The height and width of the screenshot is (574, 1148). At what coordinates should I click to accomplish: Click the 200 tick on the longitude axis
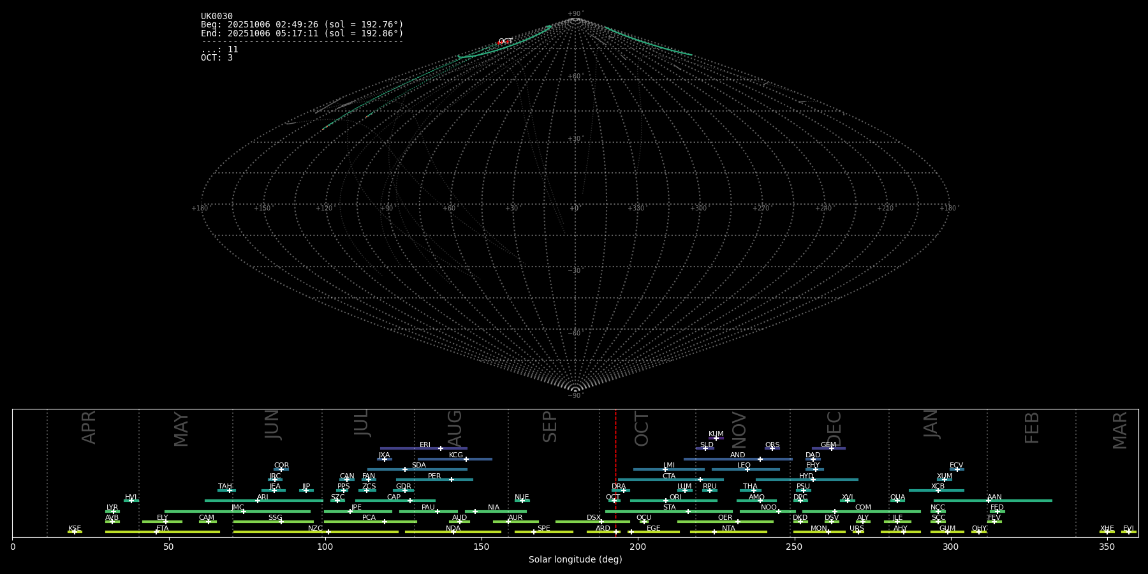pyautogui.click(x=638, y=547)
